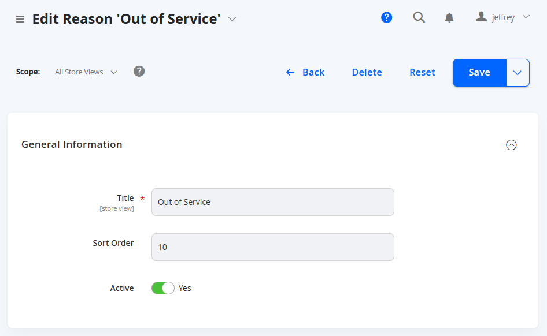Image resolution: width=547 pixels, height=336 pixels.
Task: Open the hamburger navigation menu
Action: coord(20,19)
